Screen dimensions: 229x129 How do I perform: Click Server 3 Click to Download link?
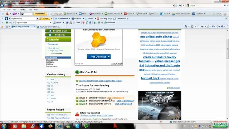point(123,104)
